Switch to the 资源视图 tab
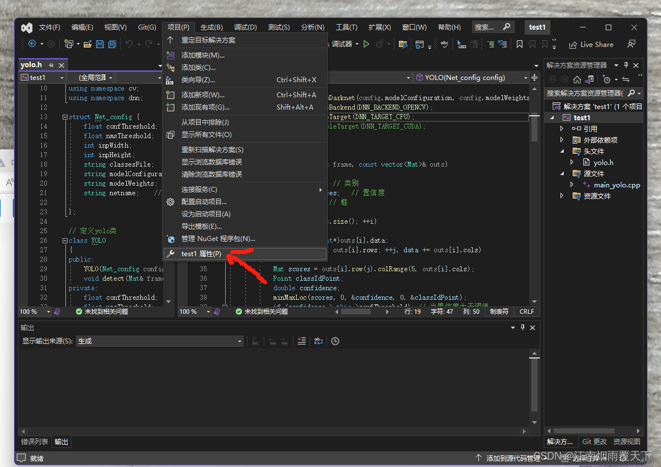This screenshot has height=467, width=661. [x=627, y=442]
